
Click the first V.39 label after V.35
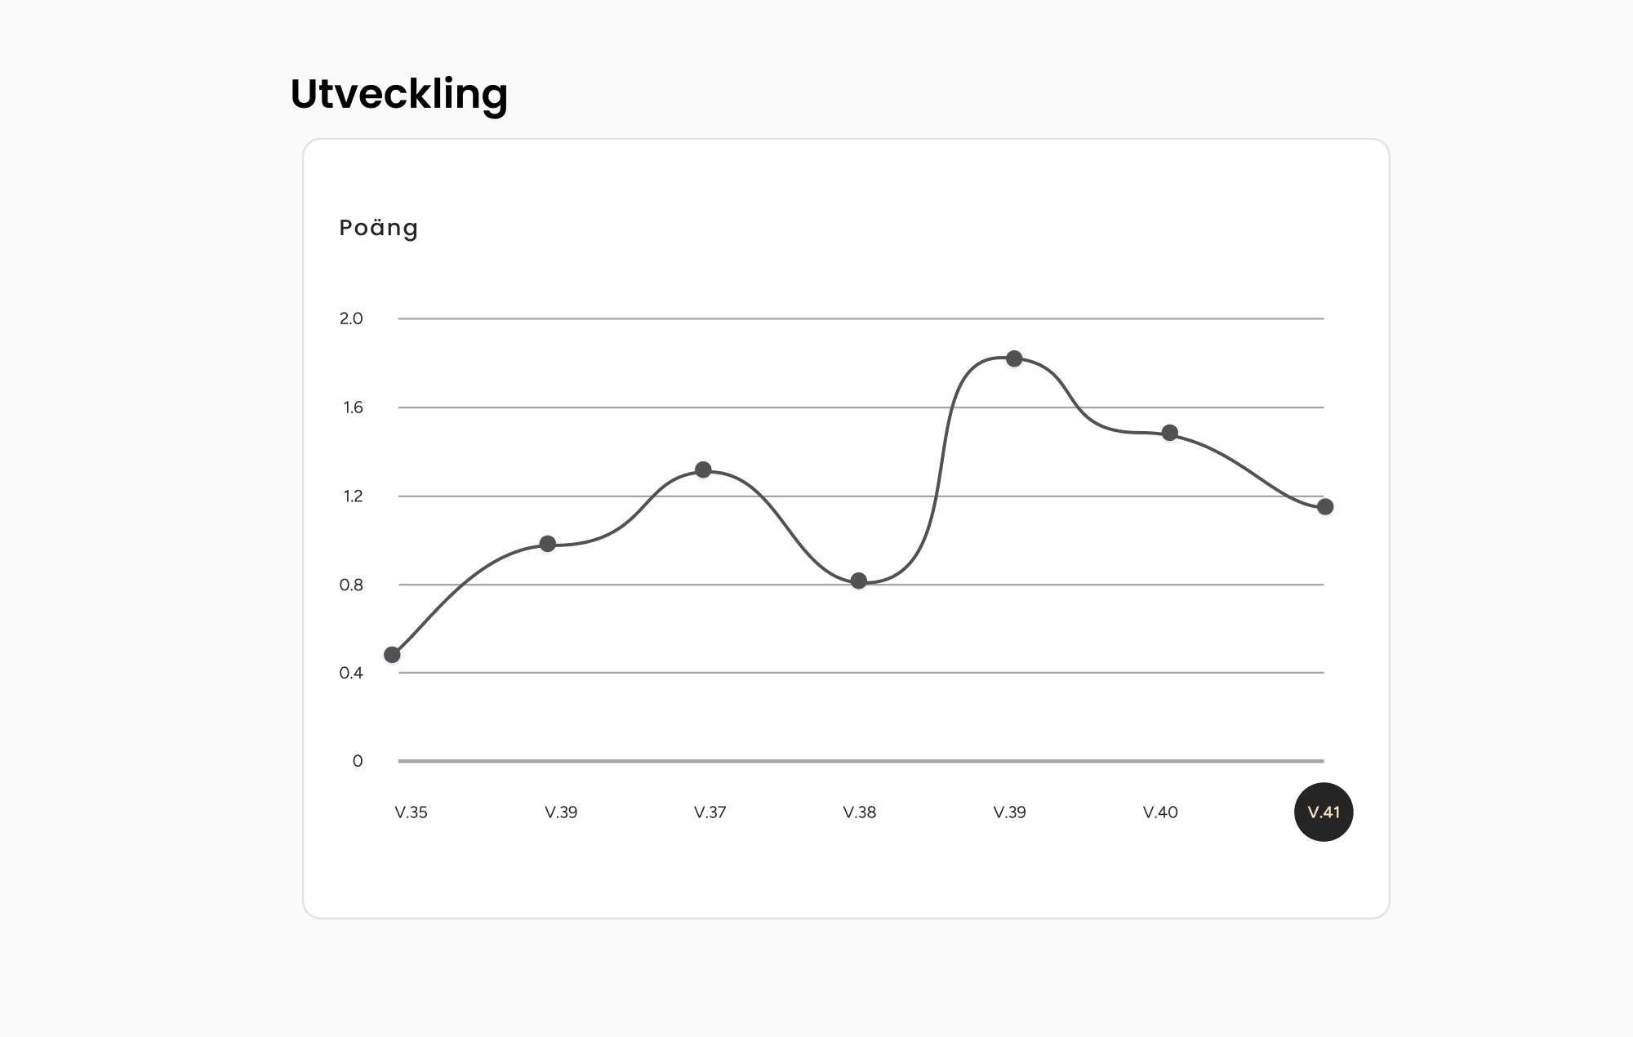[x=561, y=812]
